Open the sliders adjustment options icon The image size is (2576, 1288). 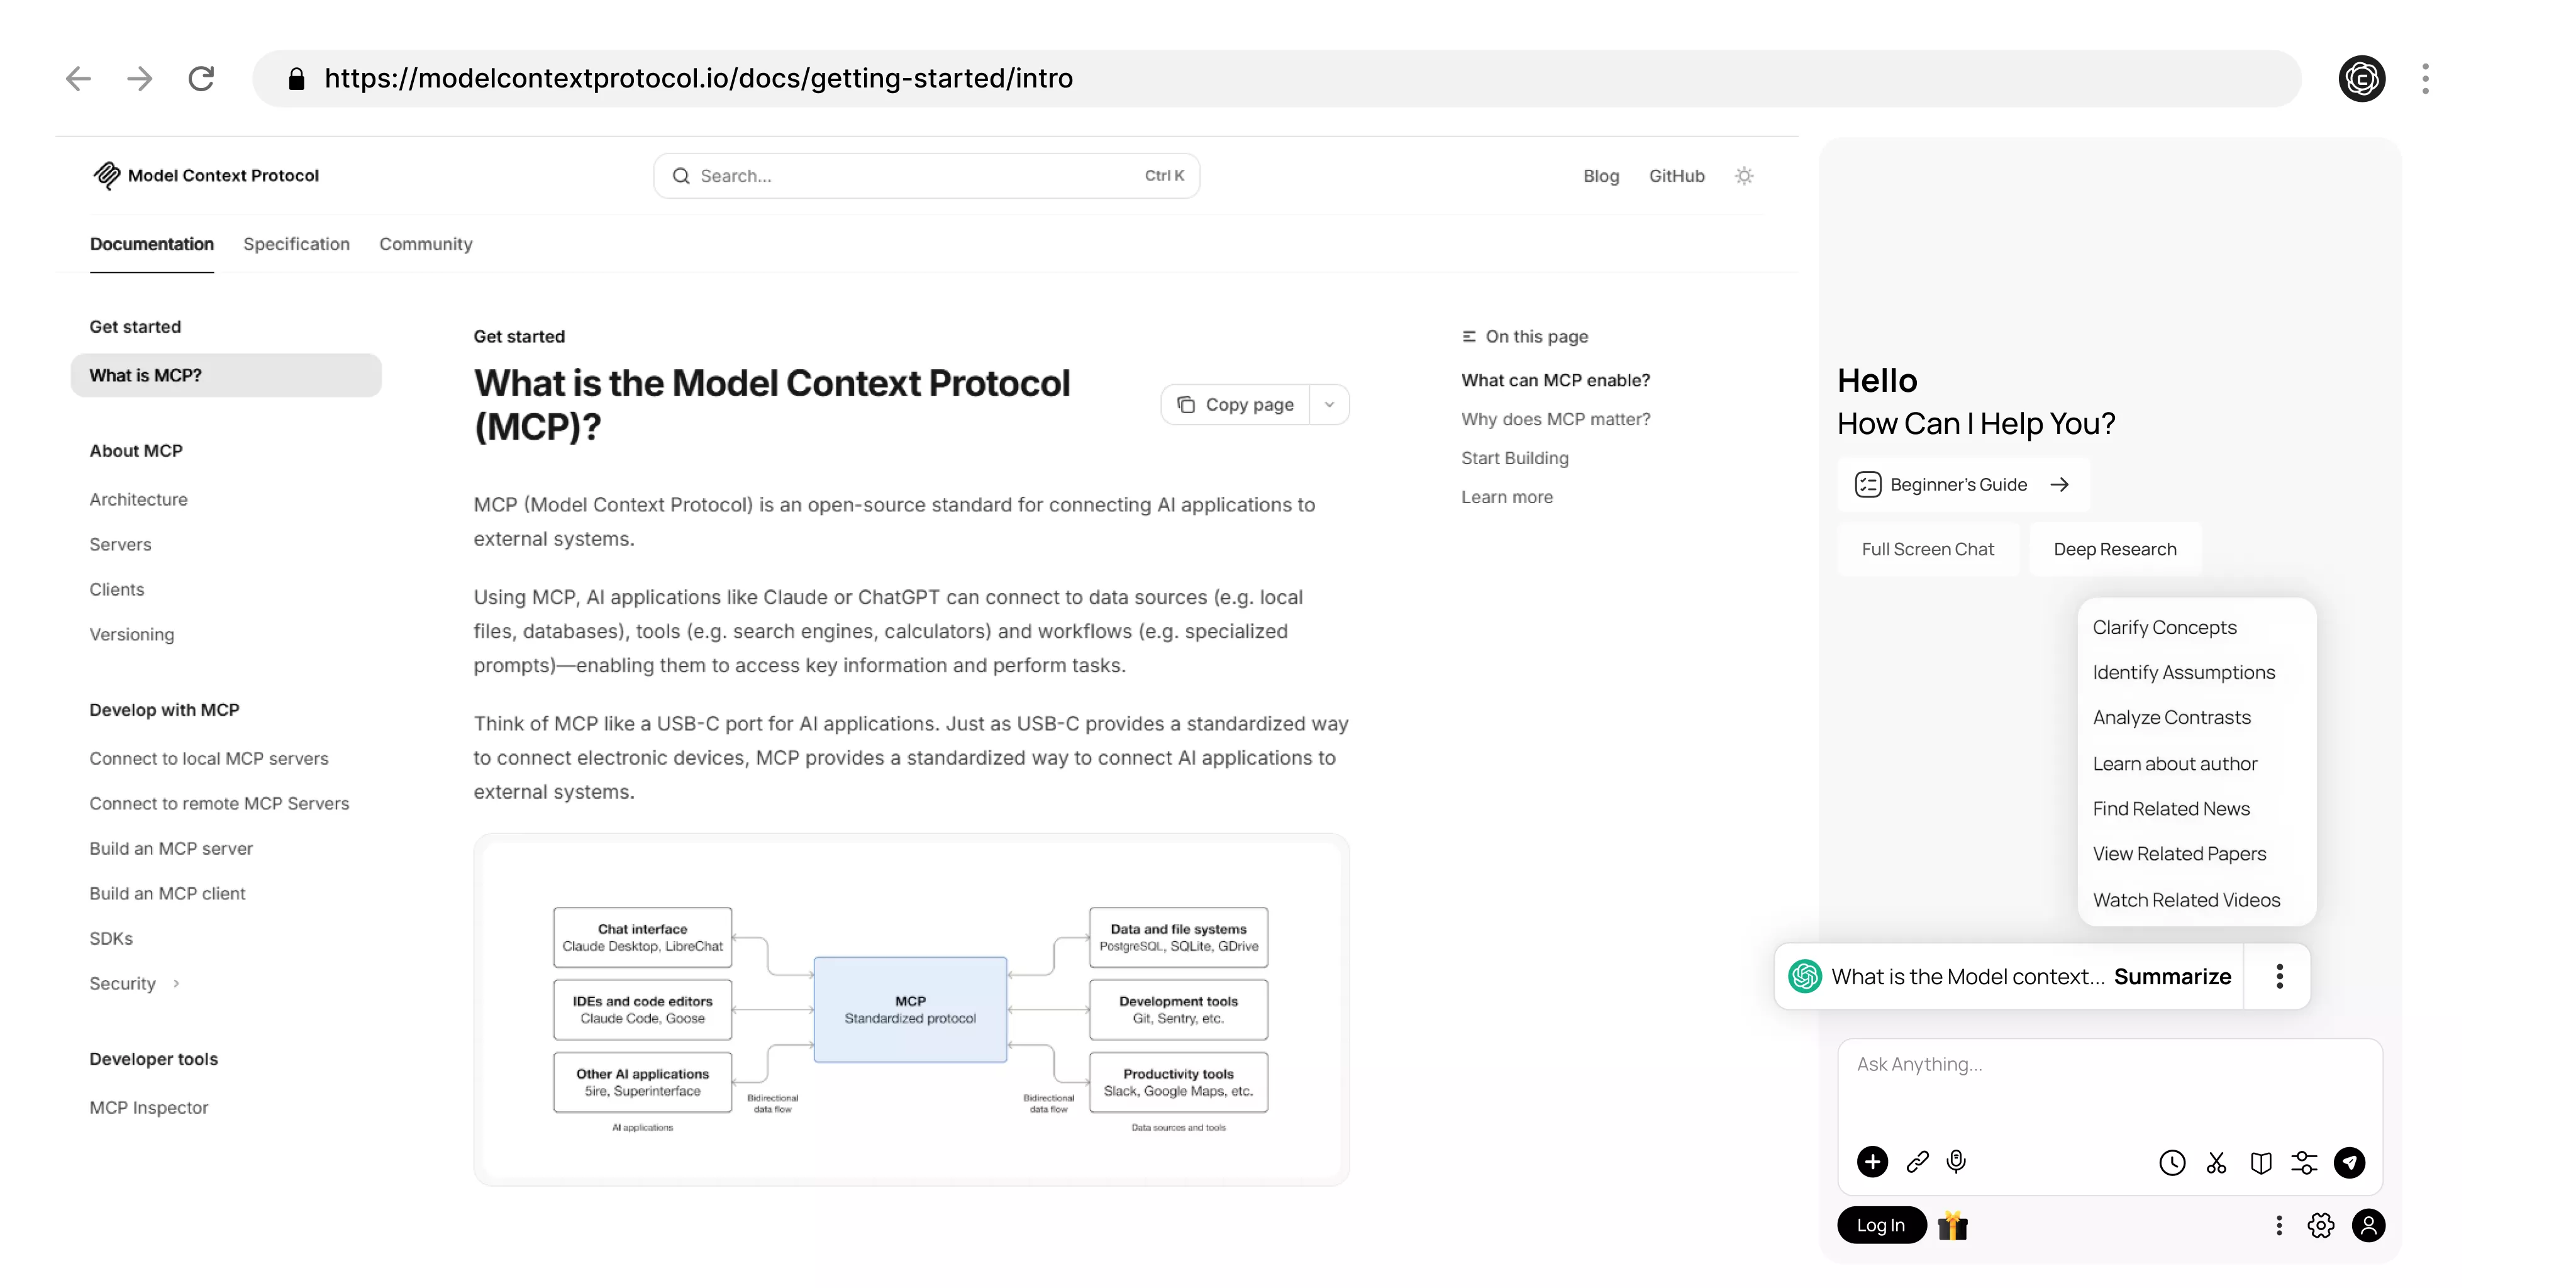click(x=2304, y=1163)
